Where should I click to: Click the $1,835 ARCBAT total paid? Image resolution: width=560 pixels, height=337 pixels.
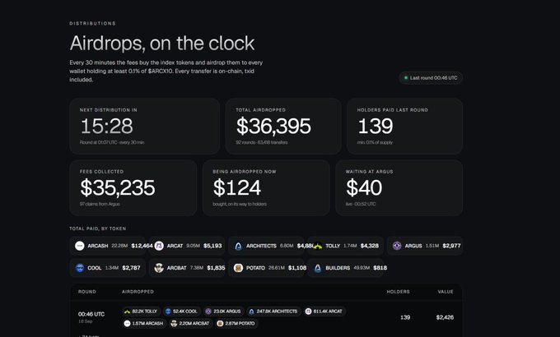click(216, 268)
